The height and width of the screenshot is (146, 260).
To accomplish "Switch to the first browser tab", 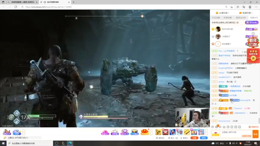I will pyautogui.click(x=22, y=2).
